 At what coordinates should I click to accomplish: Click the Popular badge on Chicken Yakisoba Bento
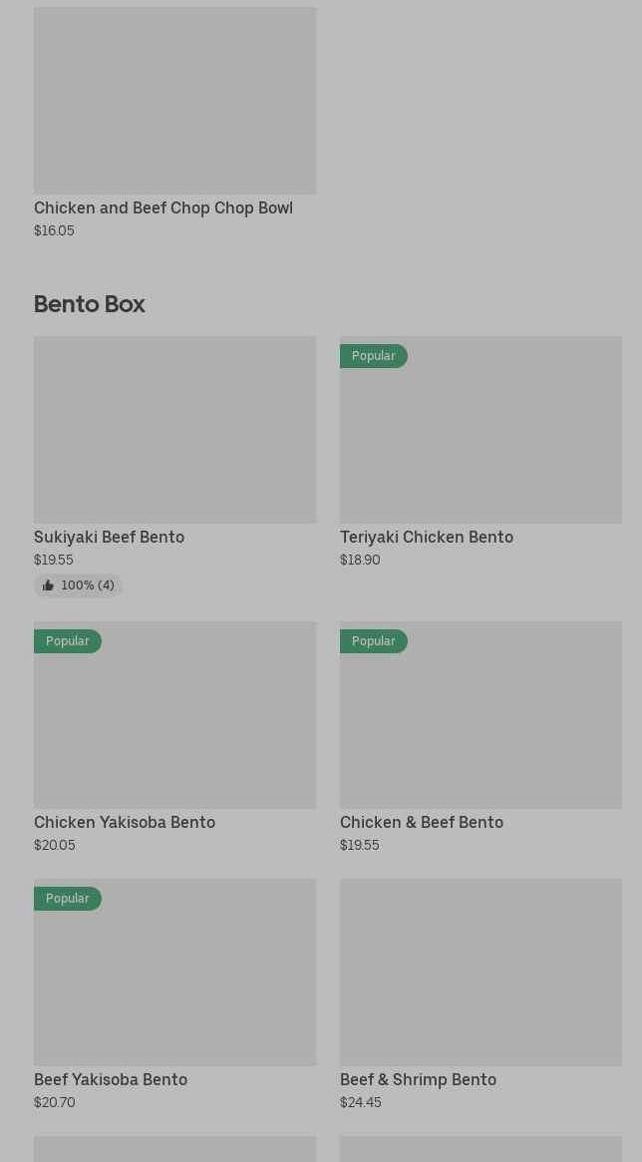click(67, 641)
